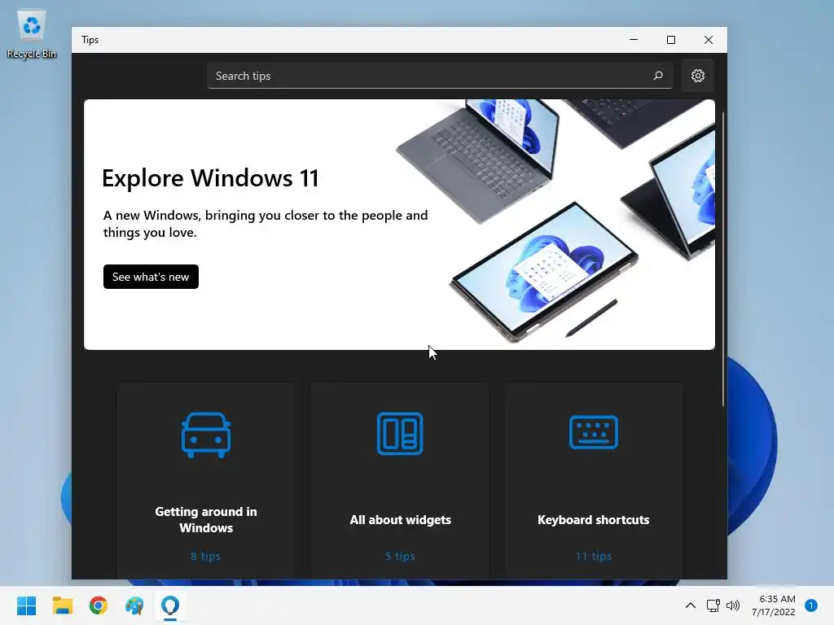The height and width of the screenshot is (625, 834).
Task: Select the 8 tips label
Action: point(205,556)
